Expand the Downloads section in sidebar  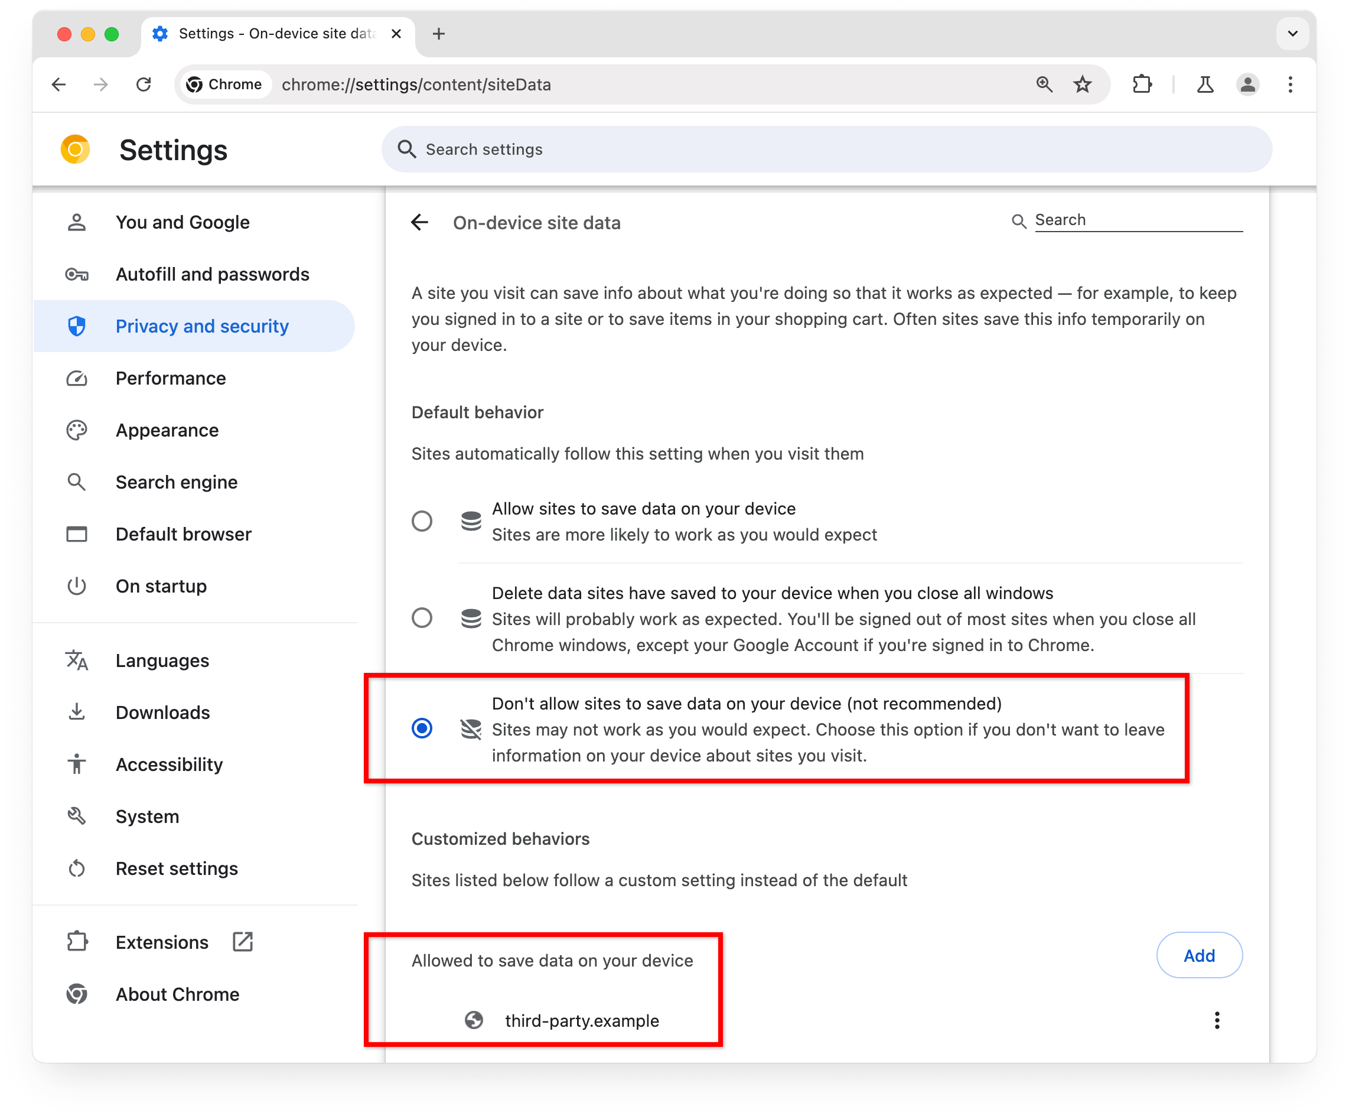pos(162,711)
